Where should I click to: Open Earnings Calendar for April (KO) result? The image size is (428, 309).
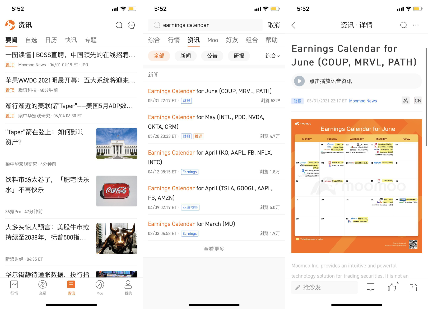214,162
